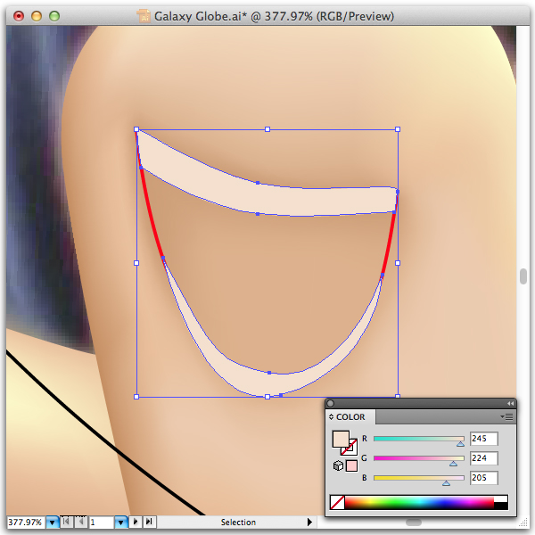Screen dimensions: 535x535
Task: Go to the previous artboard
Action: [80, 522]
